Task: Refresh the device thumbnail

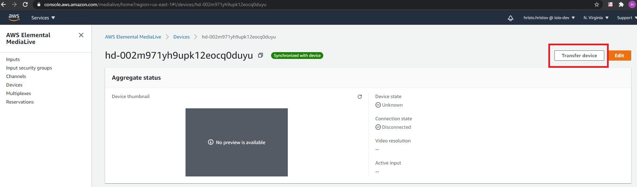Action: point(360,97)
